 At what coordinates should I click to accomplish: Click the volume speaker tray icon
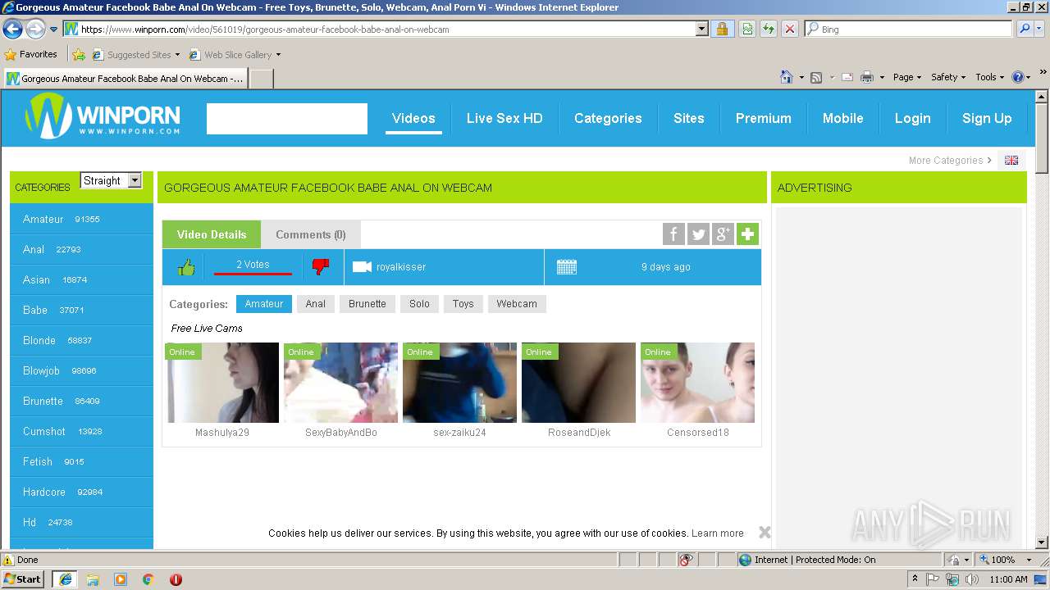tap(972, 579)
